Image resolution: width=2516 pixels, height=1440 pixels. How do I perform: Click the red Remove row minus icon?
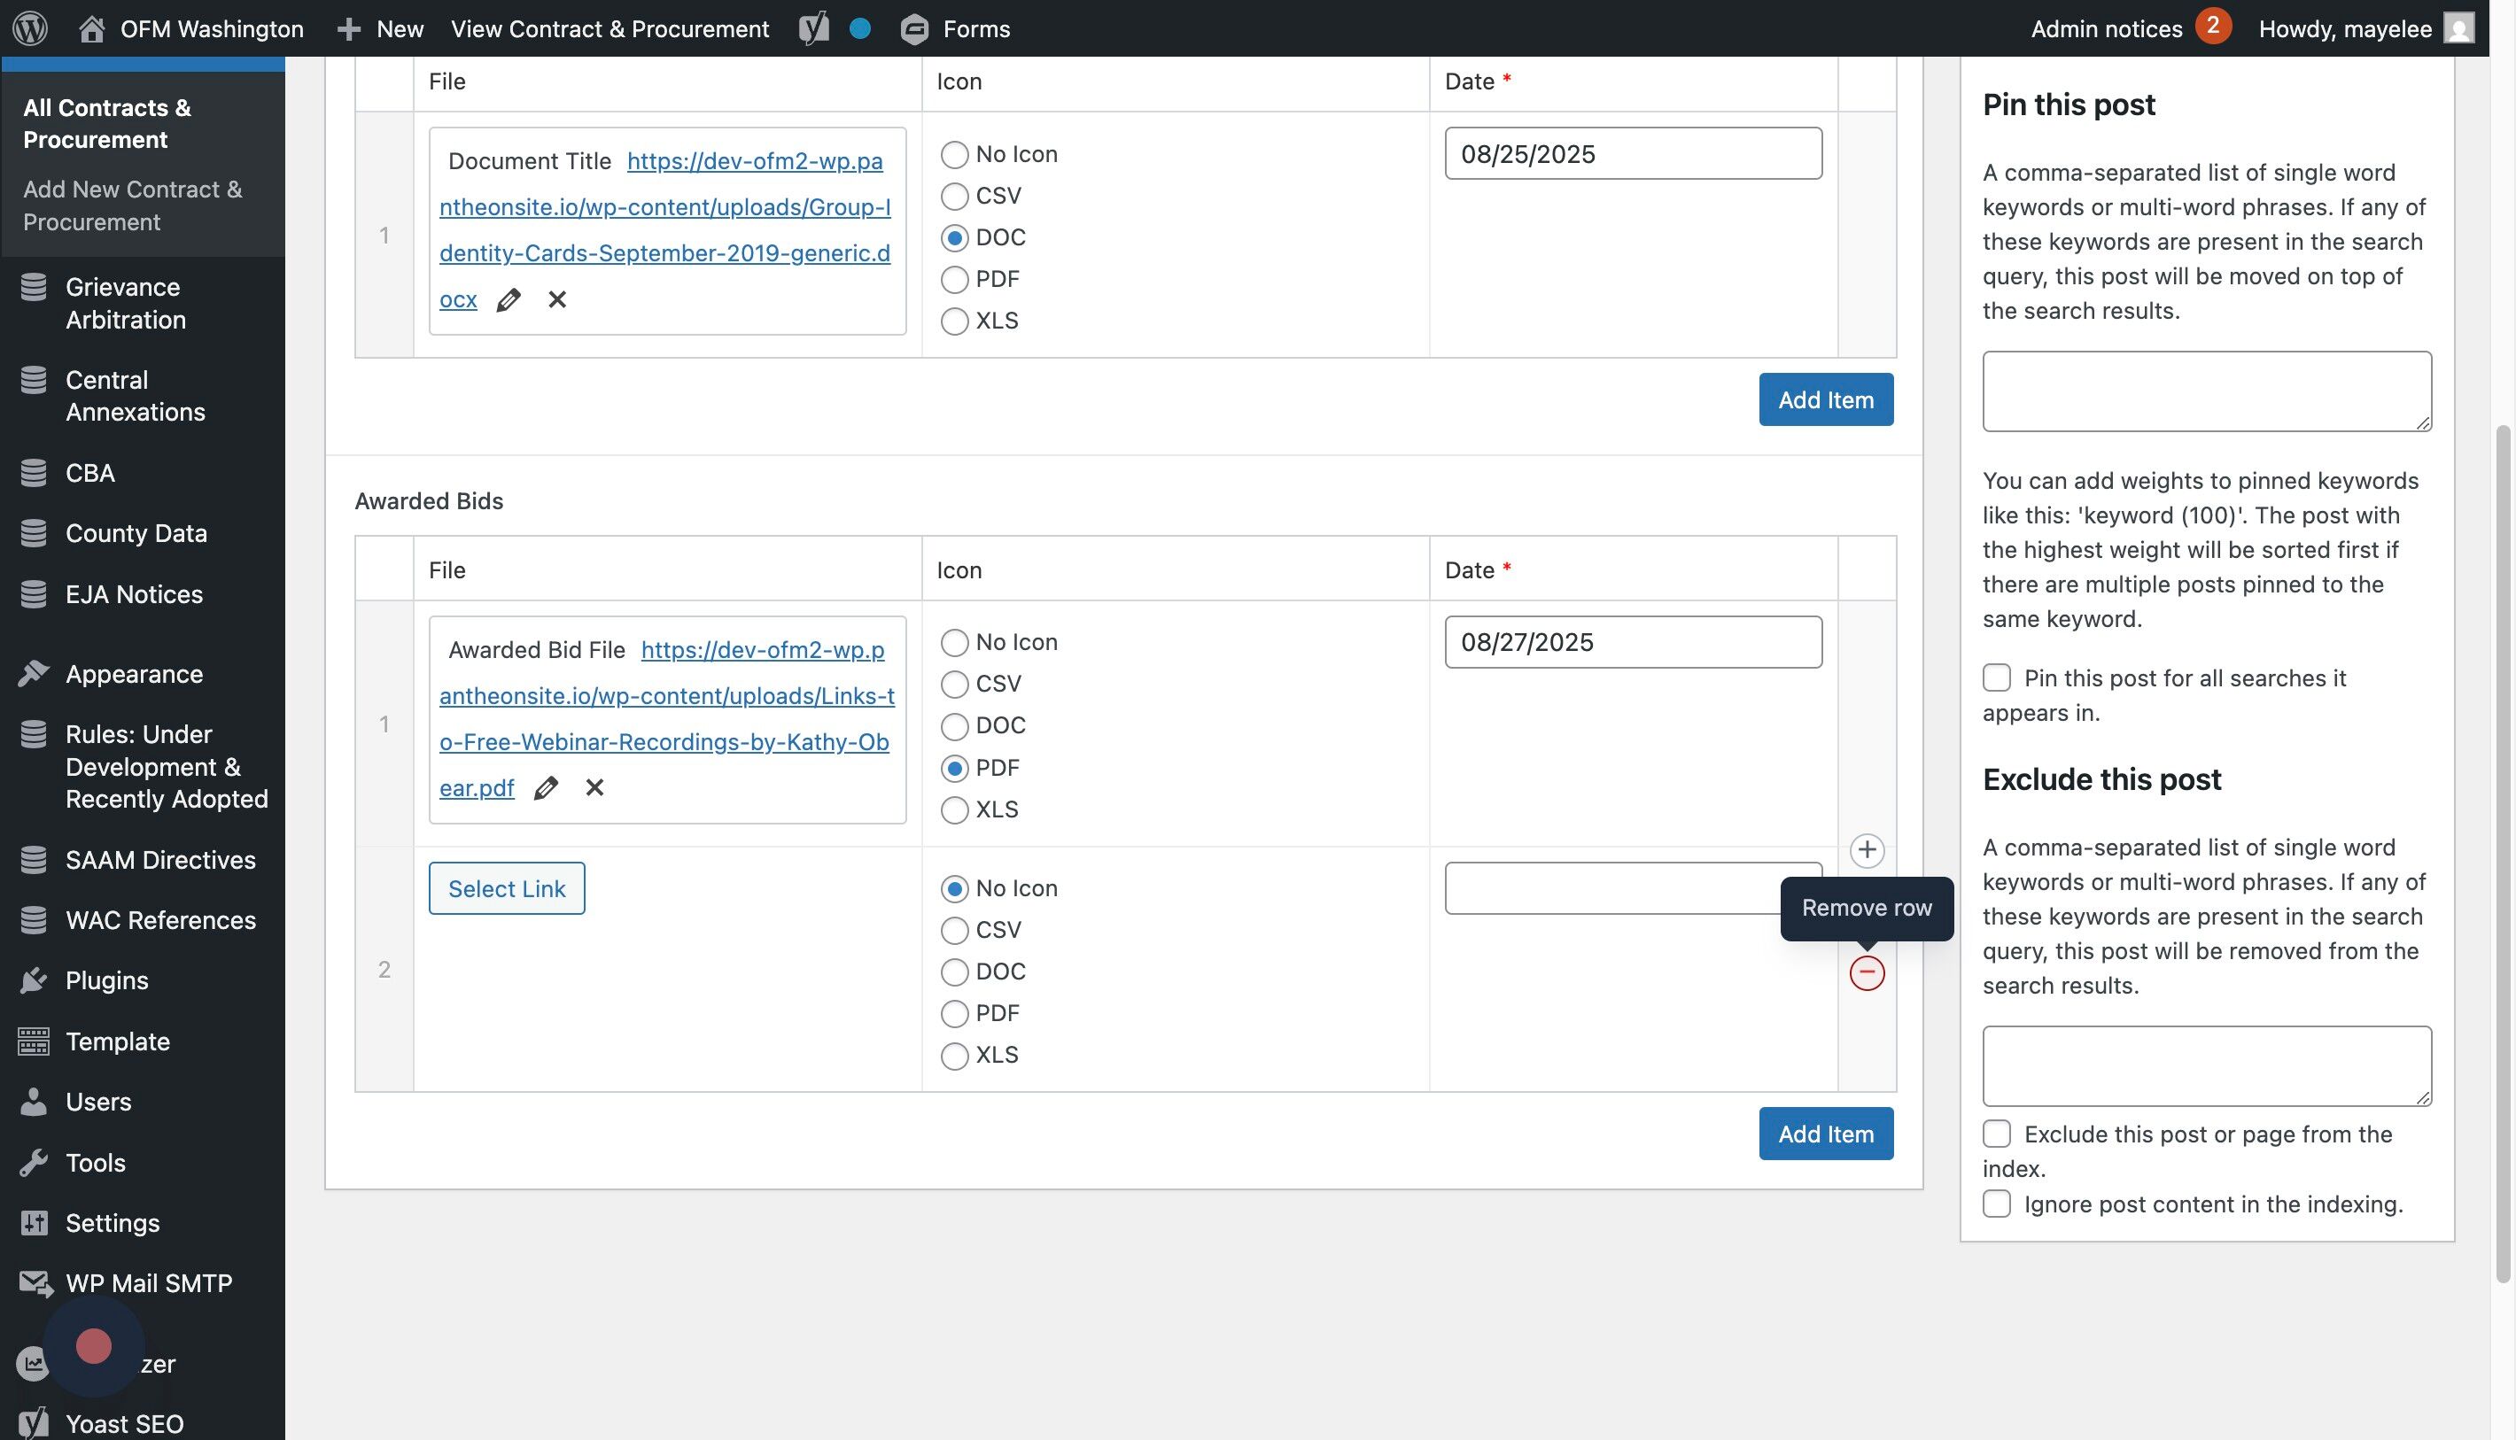[1866, 973]
